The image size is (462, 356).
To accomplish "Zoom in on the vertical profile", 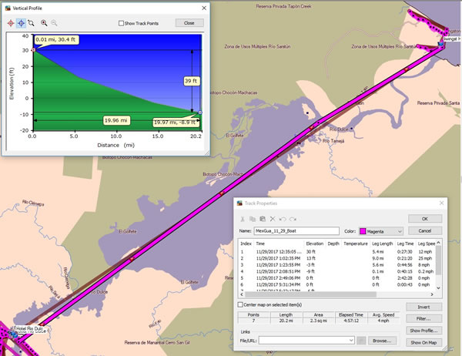I will pyautogui.click(x=44, y=23).
